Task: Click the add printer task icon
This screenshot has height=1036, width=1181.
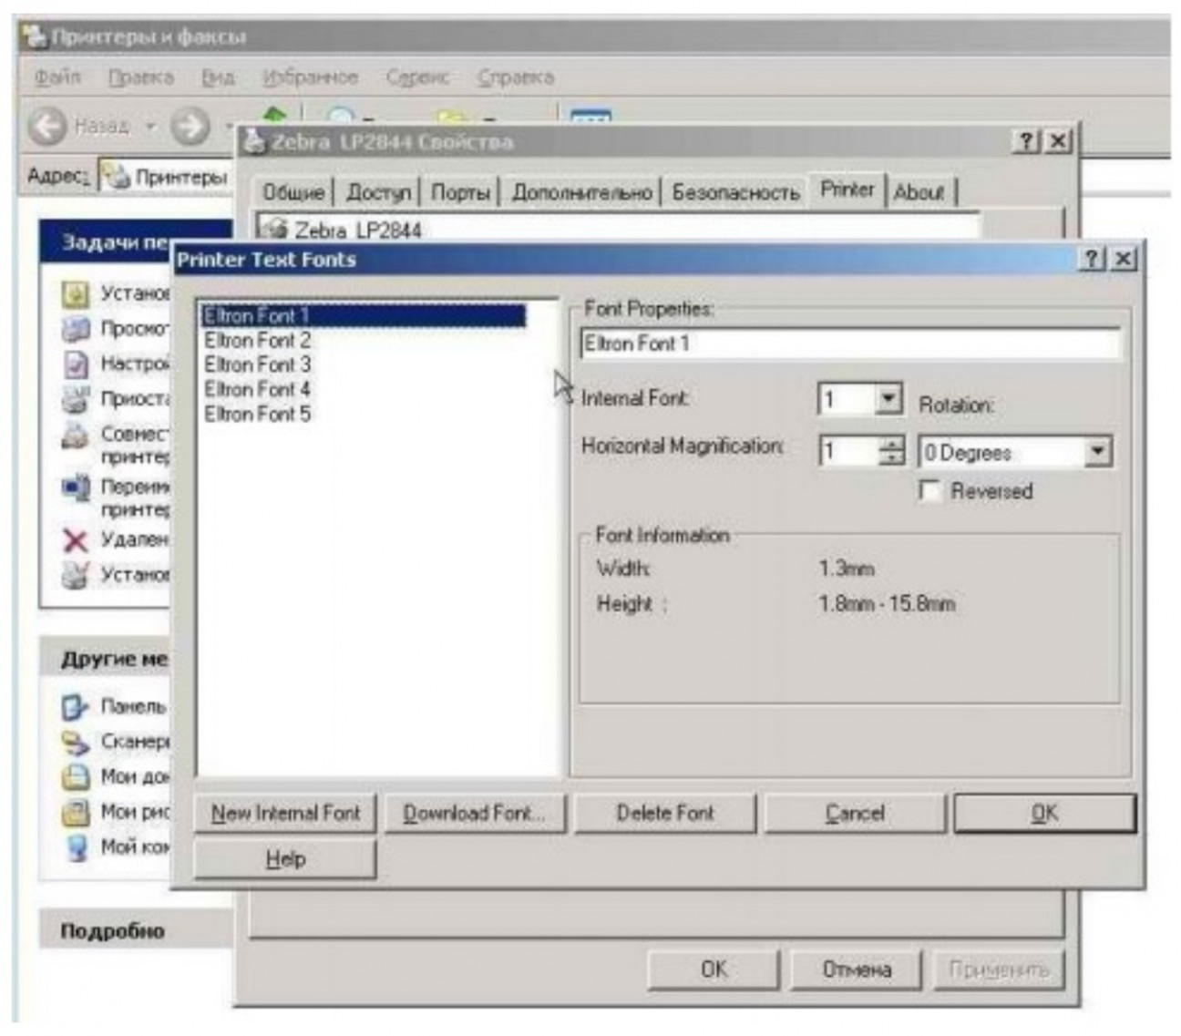Action: coord(75,293)
